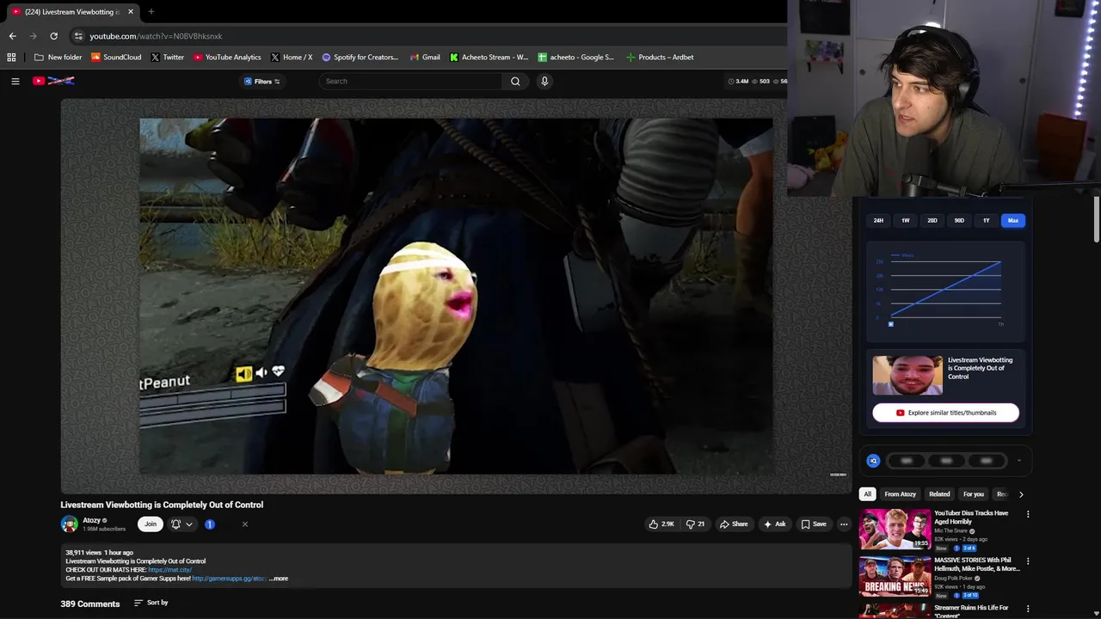Click the blue IQ extension icon
This screenshot has width=1101, height=619.
[x=873, y=461]
